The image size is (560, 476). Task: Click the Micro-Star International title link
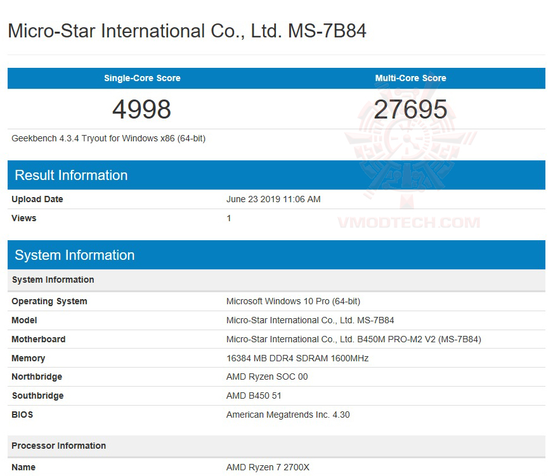pyautogui.click(x=186, y=30)
